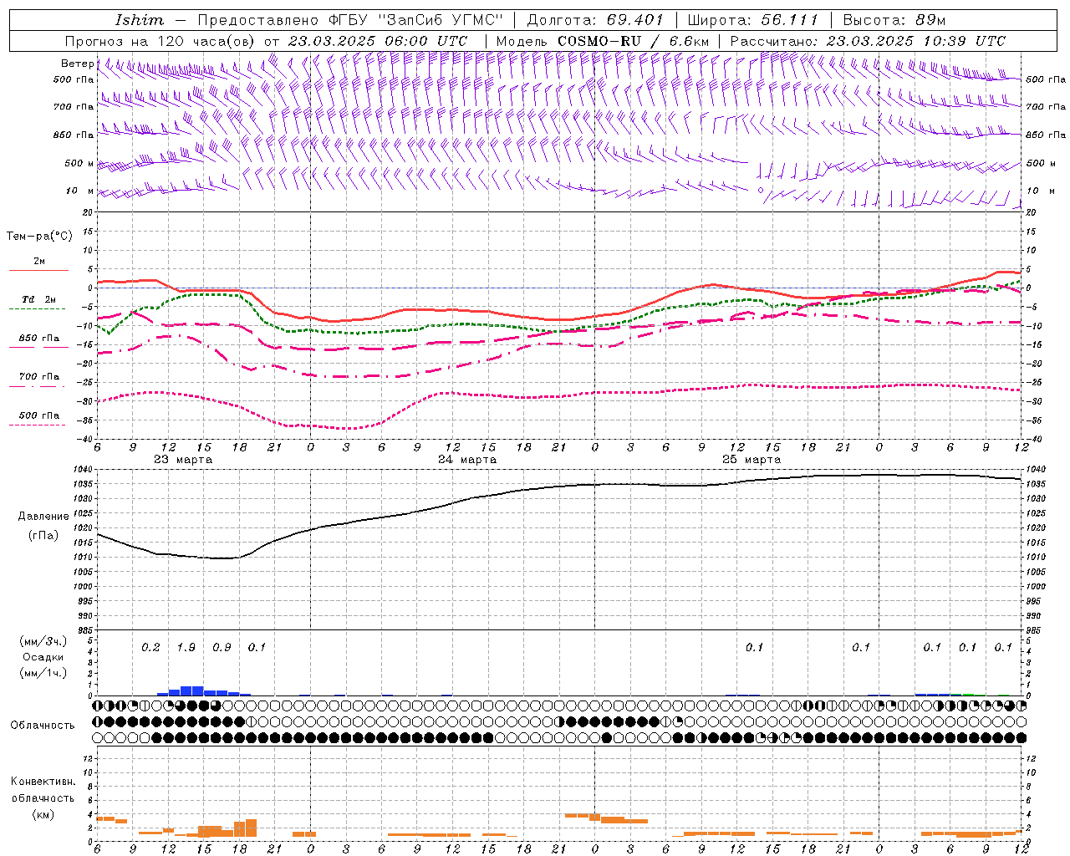Click the "Ветер" wind panel label
This screenshot has height=856, width=1070.
click(77, 64)
